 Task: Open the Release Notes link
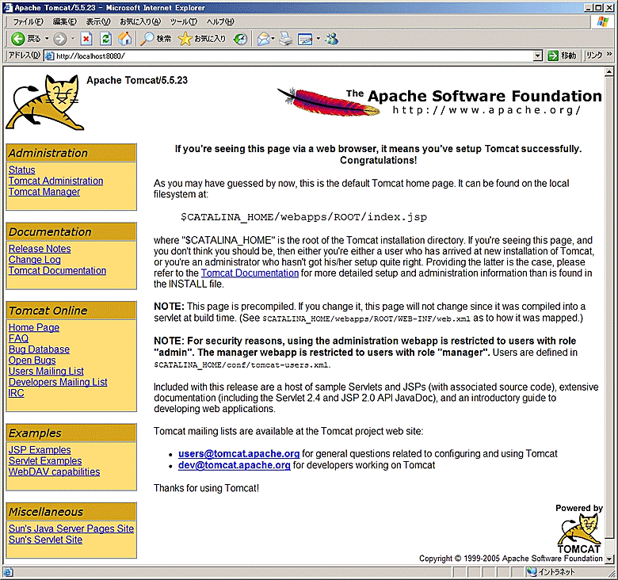(x=40, y=249)
